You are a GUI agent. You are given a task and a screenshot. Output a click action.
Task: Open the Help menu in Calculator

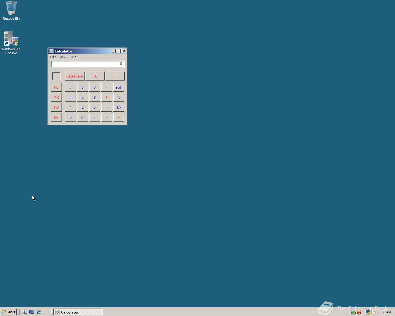click(73, 57)
